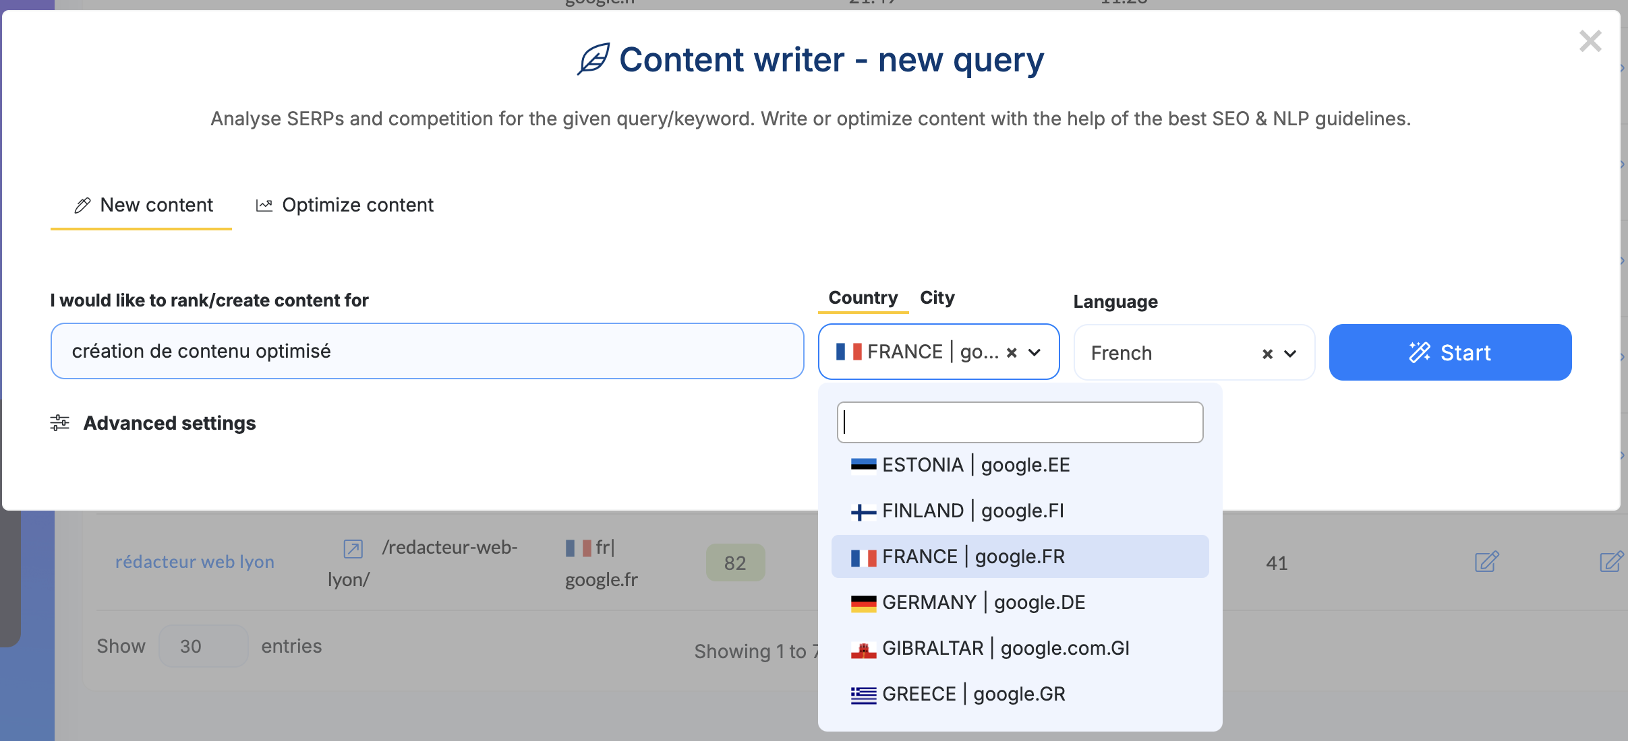Screen dimensions: 1628x741
Task: Click the score badge 82
Action: click(x=735, y=562)
